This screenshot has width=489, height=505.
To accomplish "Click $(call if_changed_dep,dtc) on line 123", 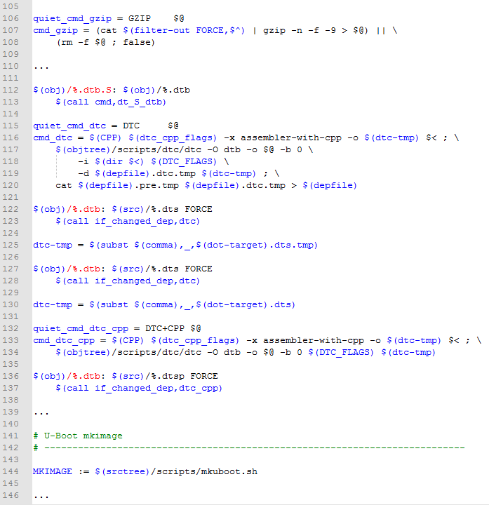I will click(128, 221).
